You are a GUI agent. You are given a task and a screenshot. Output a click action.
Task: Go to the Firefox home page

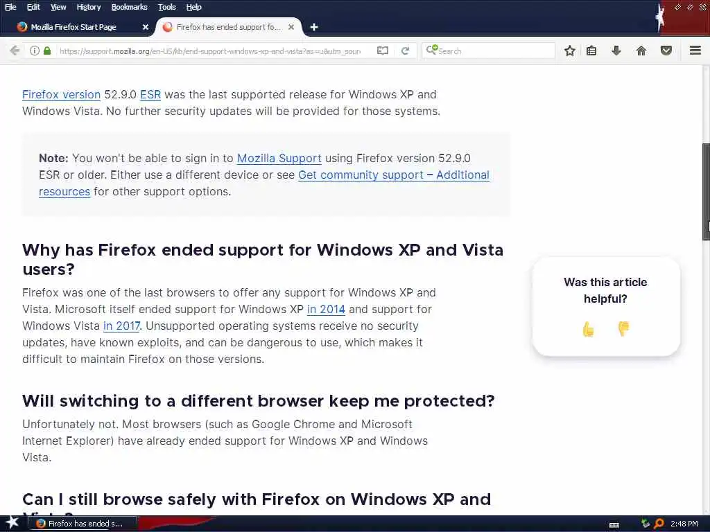[x=641, y=51]
